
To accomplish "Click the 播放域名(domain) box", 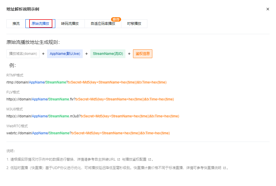I will click(23, 54).
